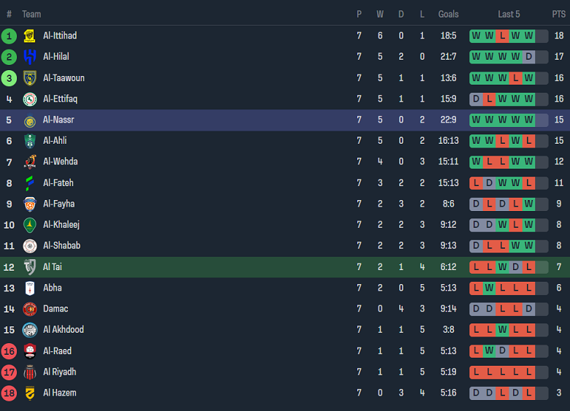Click the Al Tai team name

[52, 267]
